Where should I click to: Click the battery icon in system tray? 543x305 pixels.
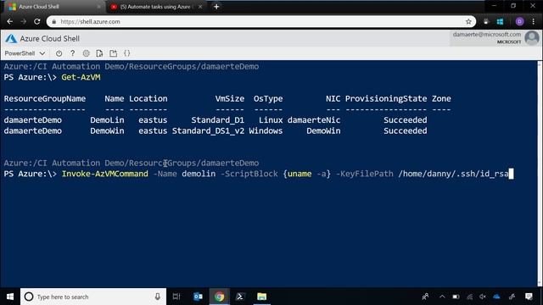456,297
